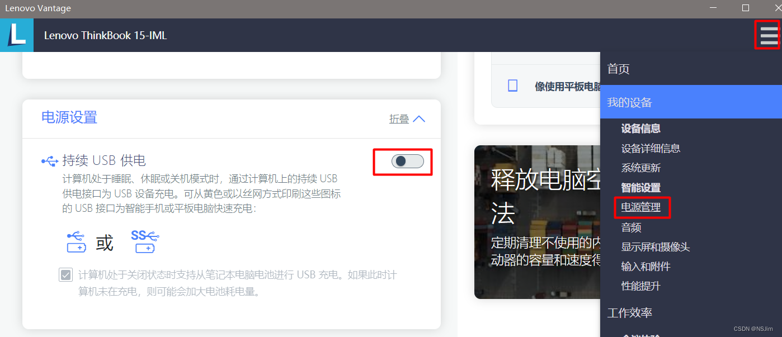Open 设备详细信息 menu item

pyautogui.click(x=651, y=148)
